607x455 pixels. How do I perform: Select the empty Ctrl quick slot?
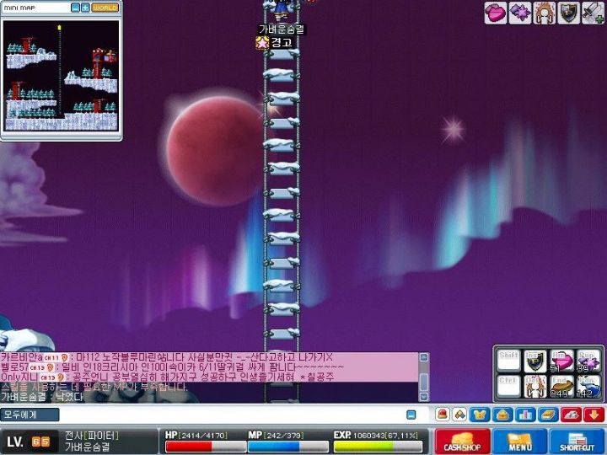(508, 386)
